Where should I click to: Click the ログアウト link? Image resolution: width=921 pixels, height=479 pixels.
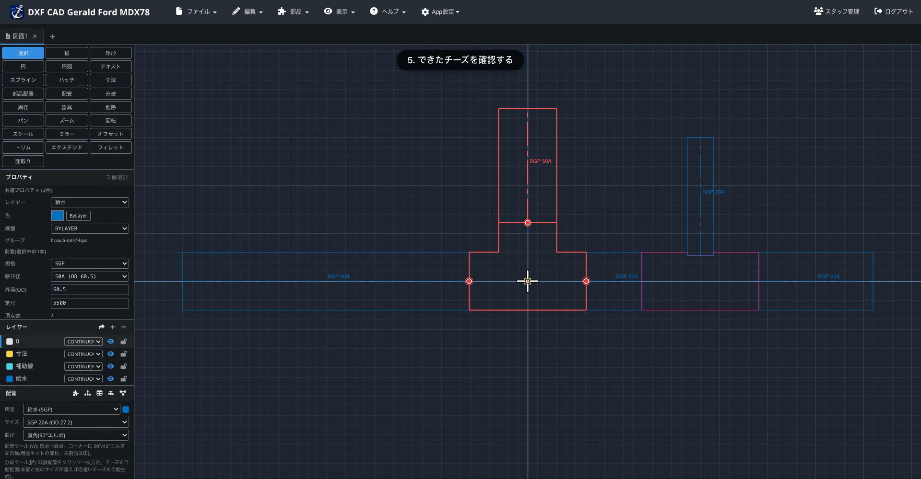(894, 11)
